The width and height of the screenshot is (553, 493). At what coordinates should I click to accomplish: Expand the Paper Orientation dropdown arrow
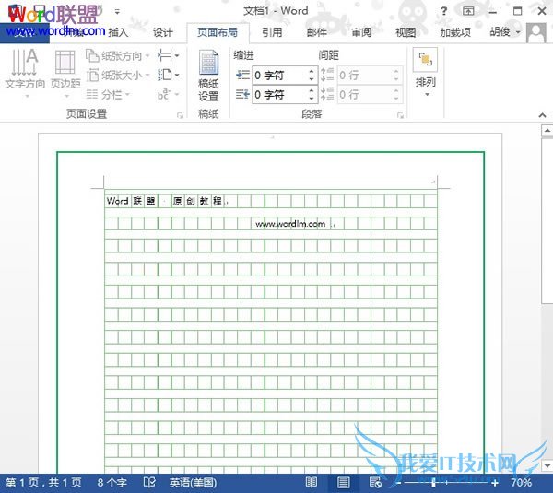click(x=147, y=55)
